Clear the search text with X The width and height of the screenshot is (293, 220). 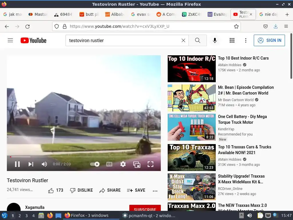click(183, 40)
